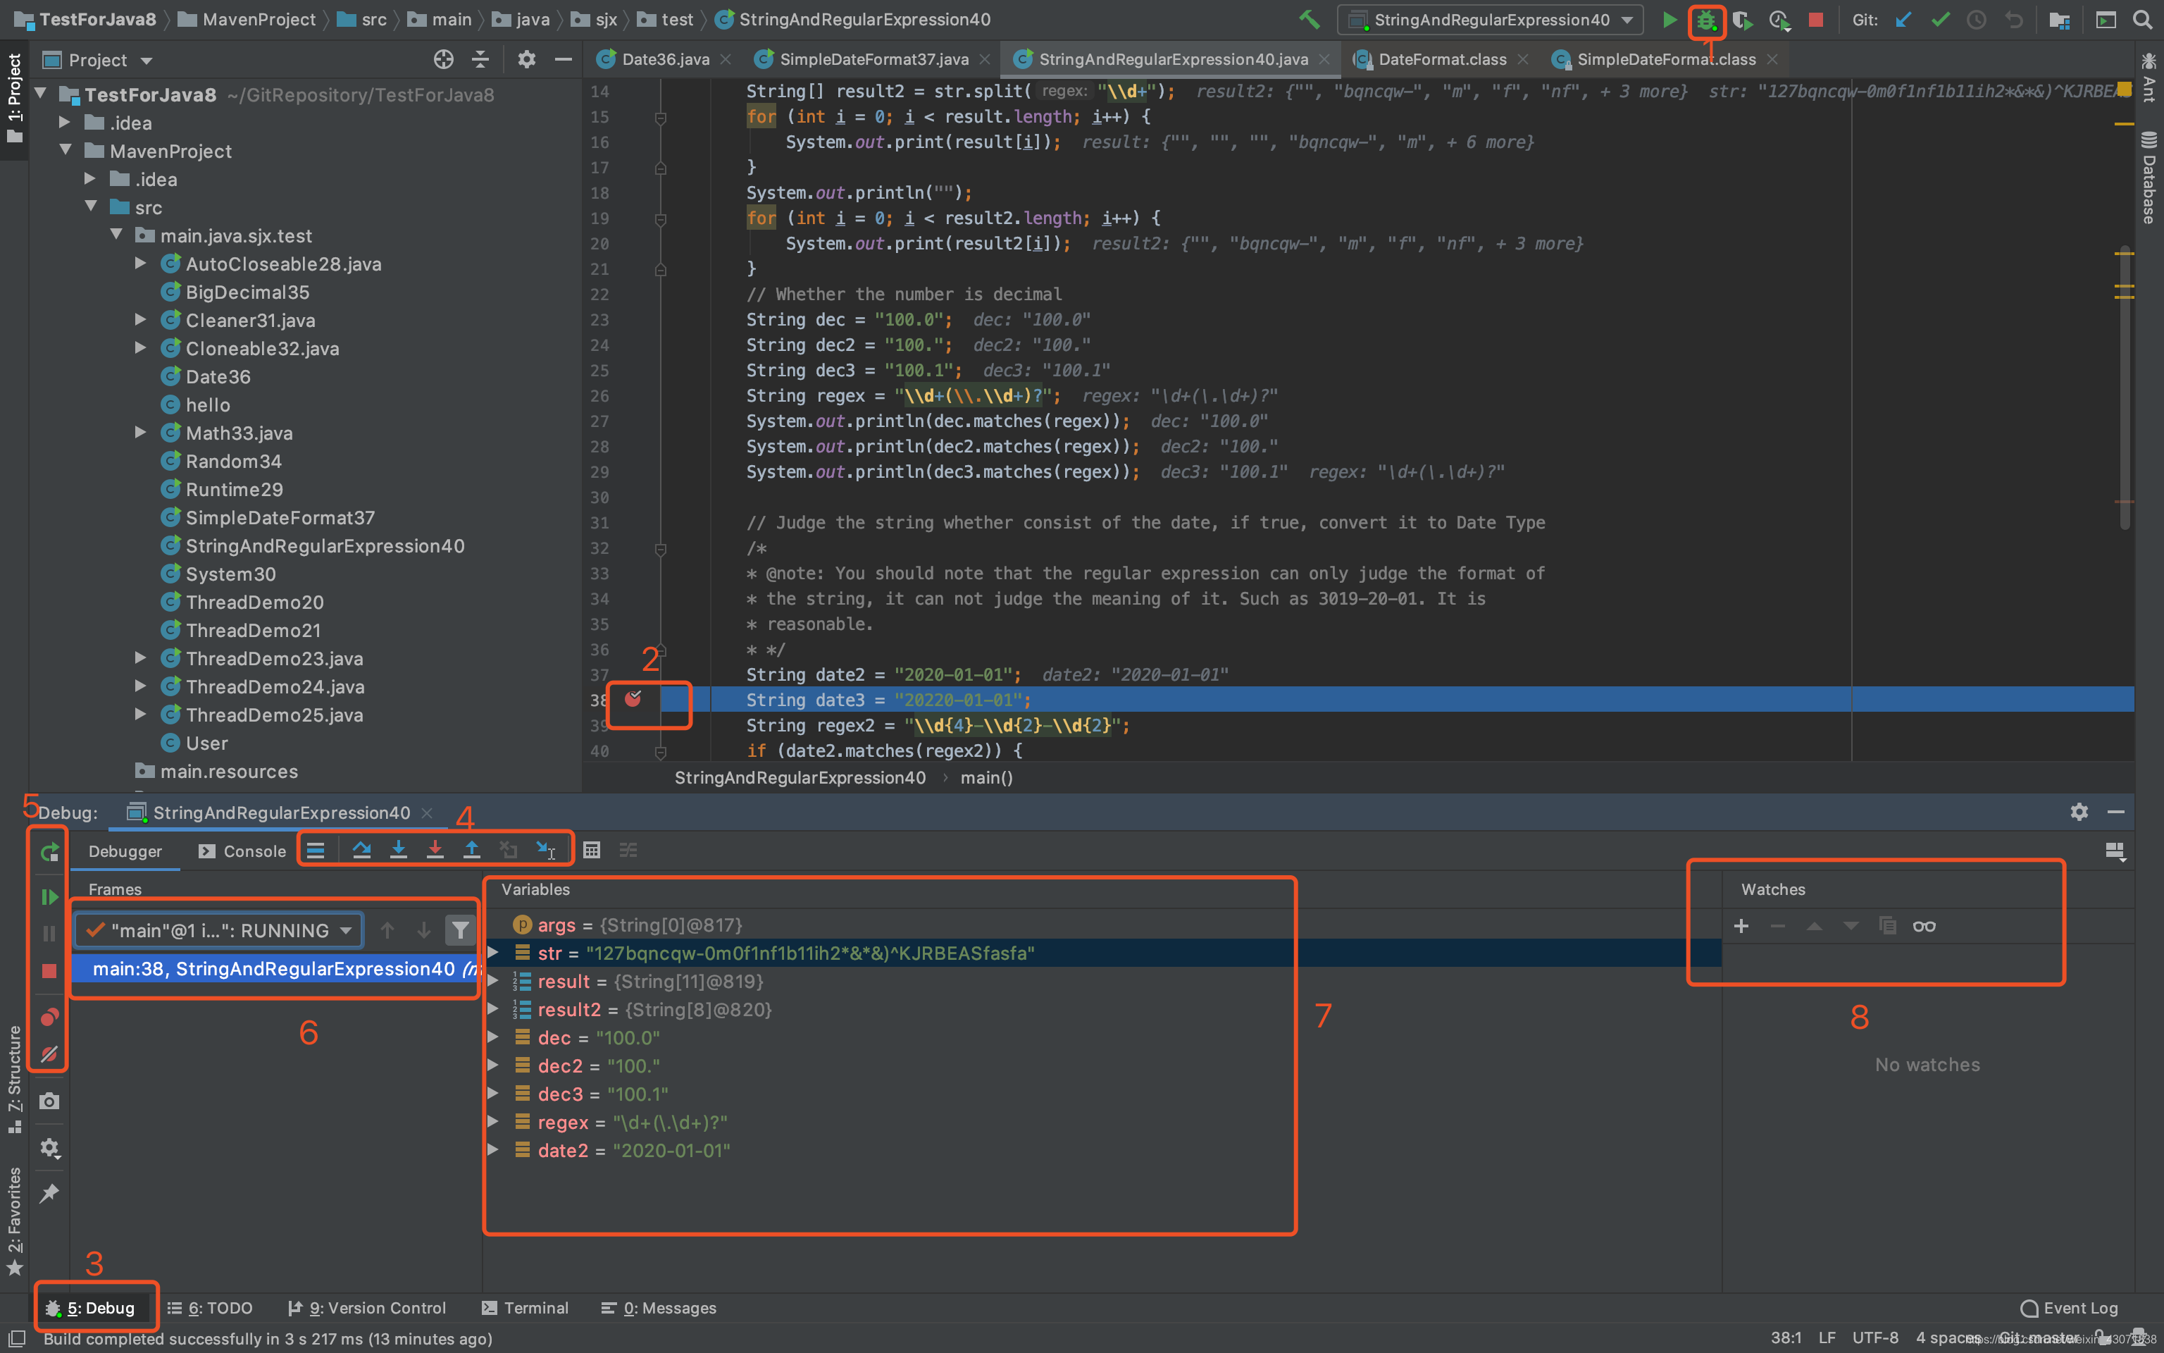The image size is (2164, 1353).
Task: Get thread dump camera icon
Action: [x=49, y=1101]
